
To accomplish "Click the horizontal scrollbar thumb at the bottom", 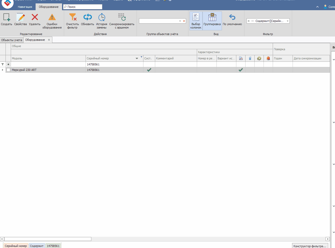I will pos(48,239).
